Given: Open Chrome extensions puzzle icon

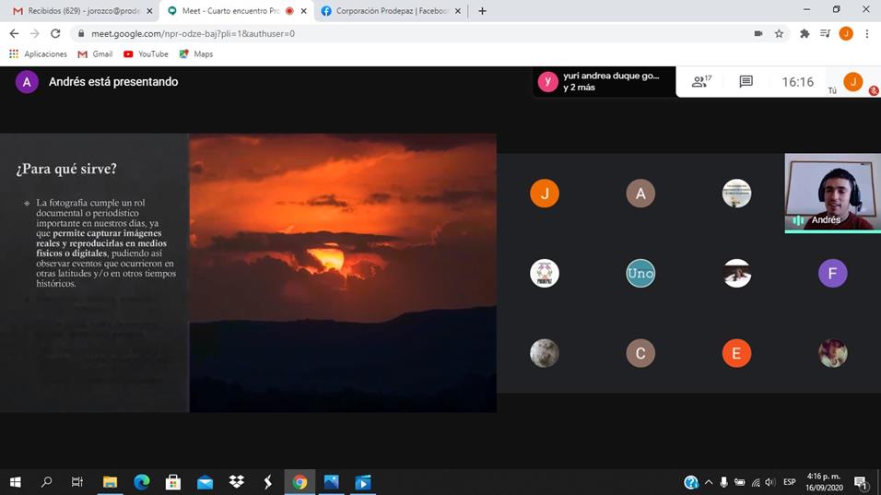Looking at the screenshot, I should pos(805,33).
